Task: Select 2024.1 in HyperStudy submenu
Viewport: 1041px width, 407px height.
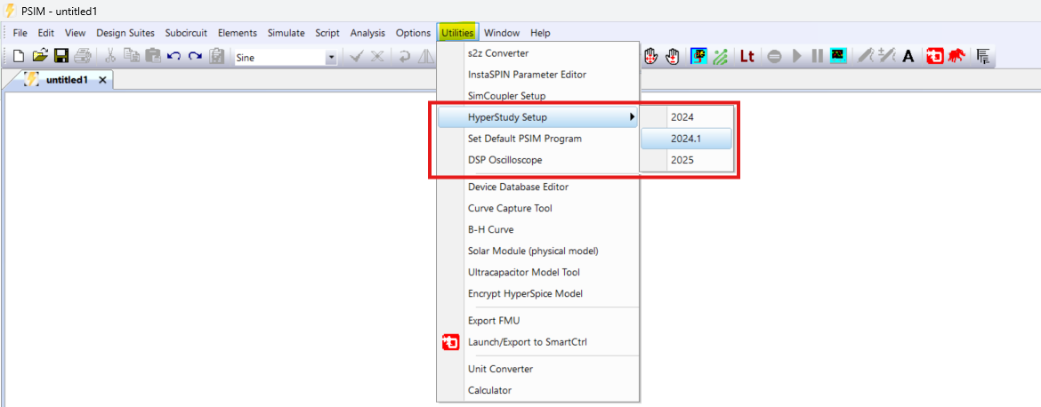Action: point(687,139)
